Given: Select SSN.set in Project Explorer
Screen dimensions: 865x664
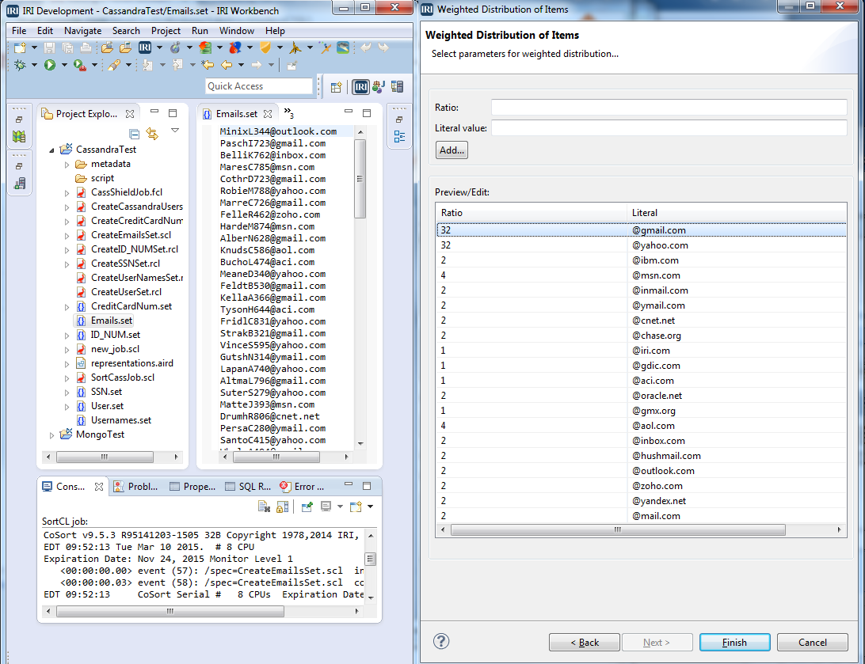Looking at the screenshot, I should (106, 392).
